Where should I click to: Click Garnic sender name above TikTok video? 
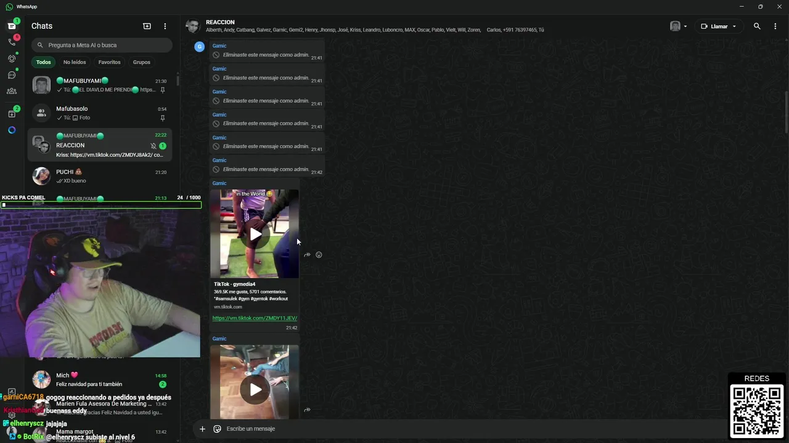[x=219, y=183]
